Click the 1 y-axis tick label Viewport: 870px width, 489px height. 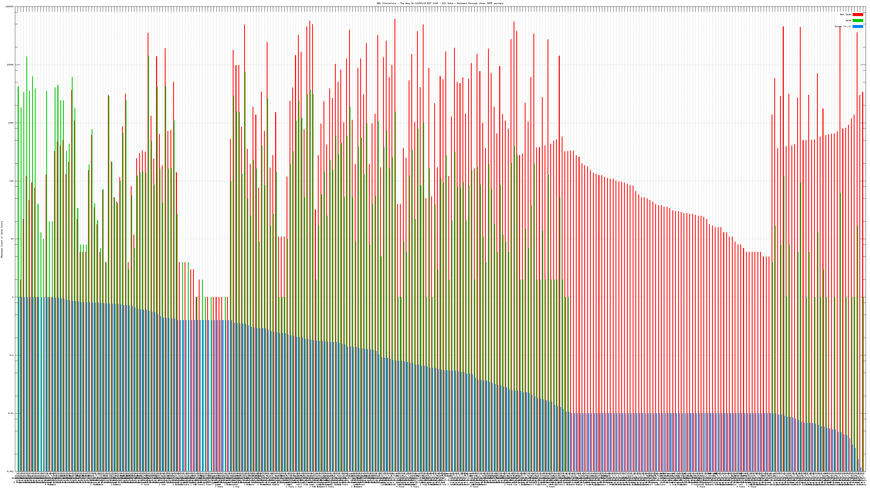click(x=13, y=297)
